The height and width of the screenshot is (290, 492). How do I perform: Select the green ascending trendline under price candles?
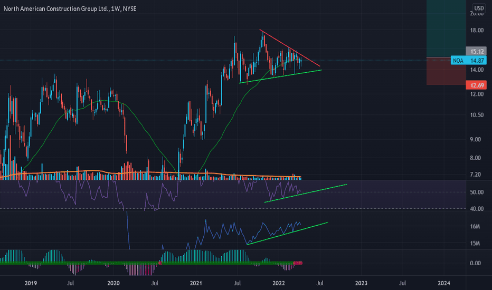click(280, 76)
